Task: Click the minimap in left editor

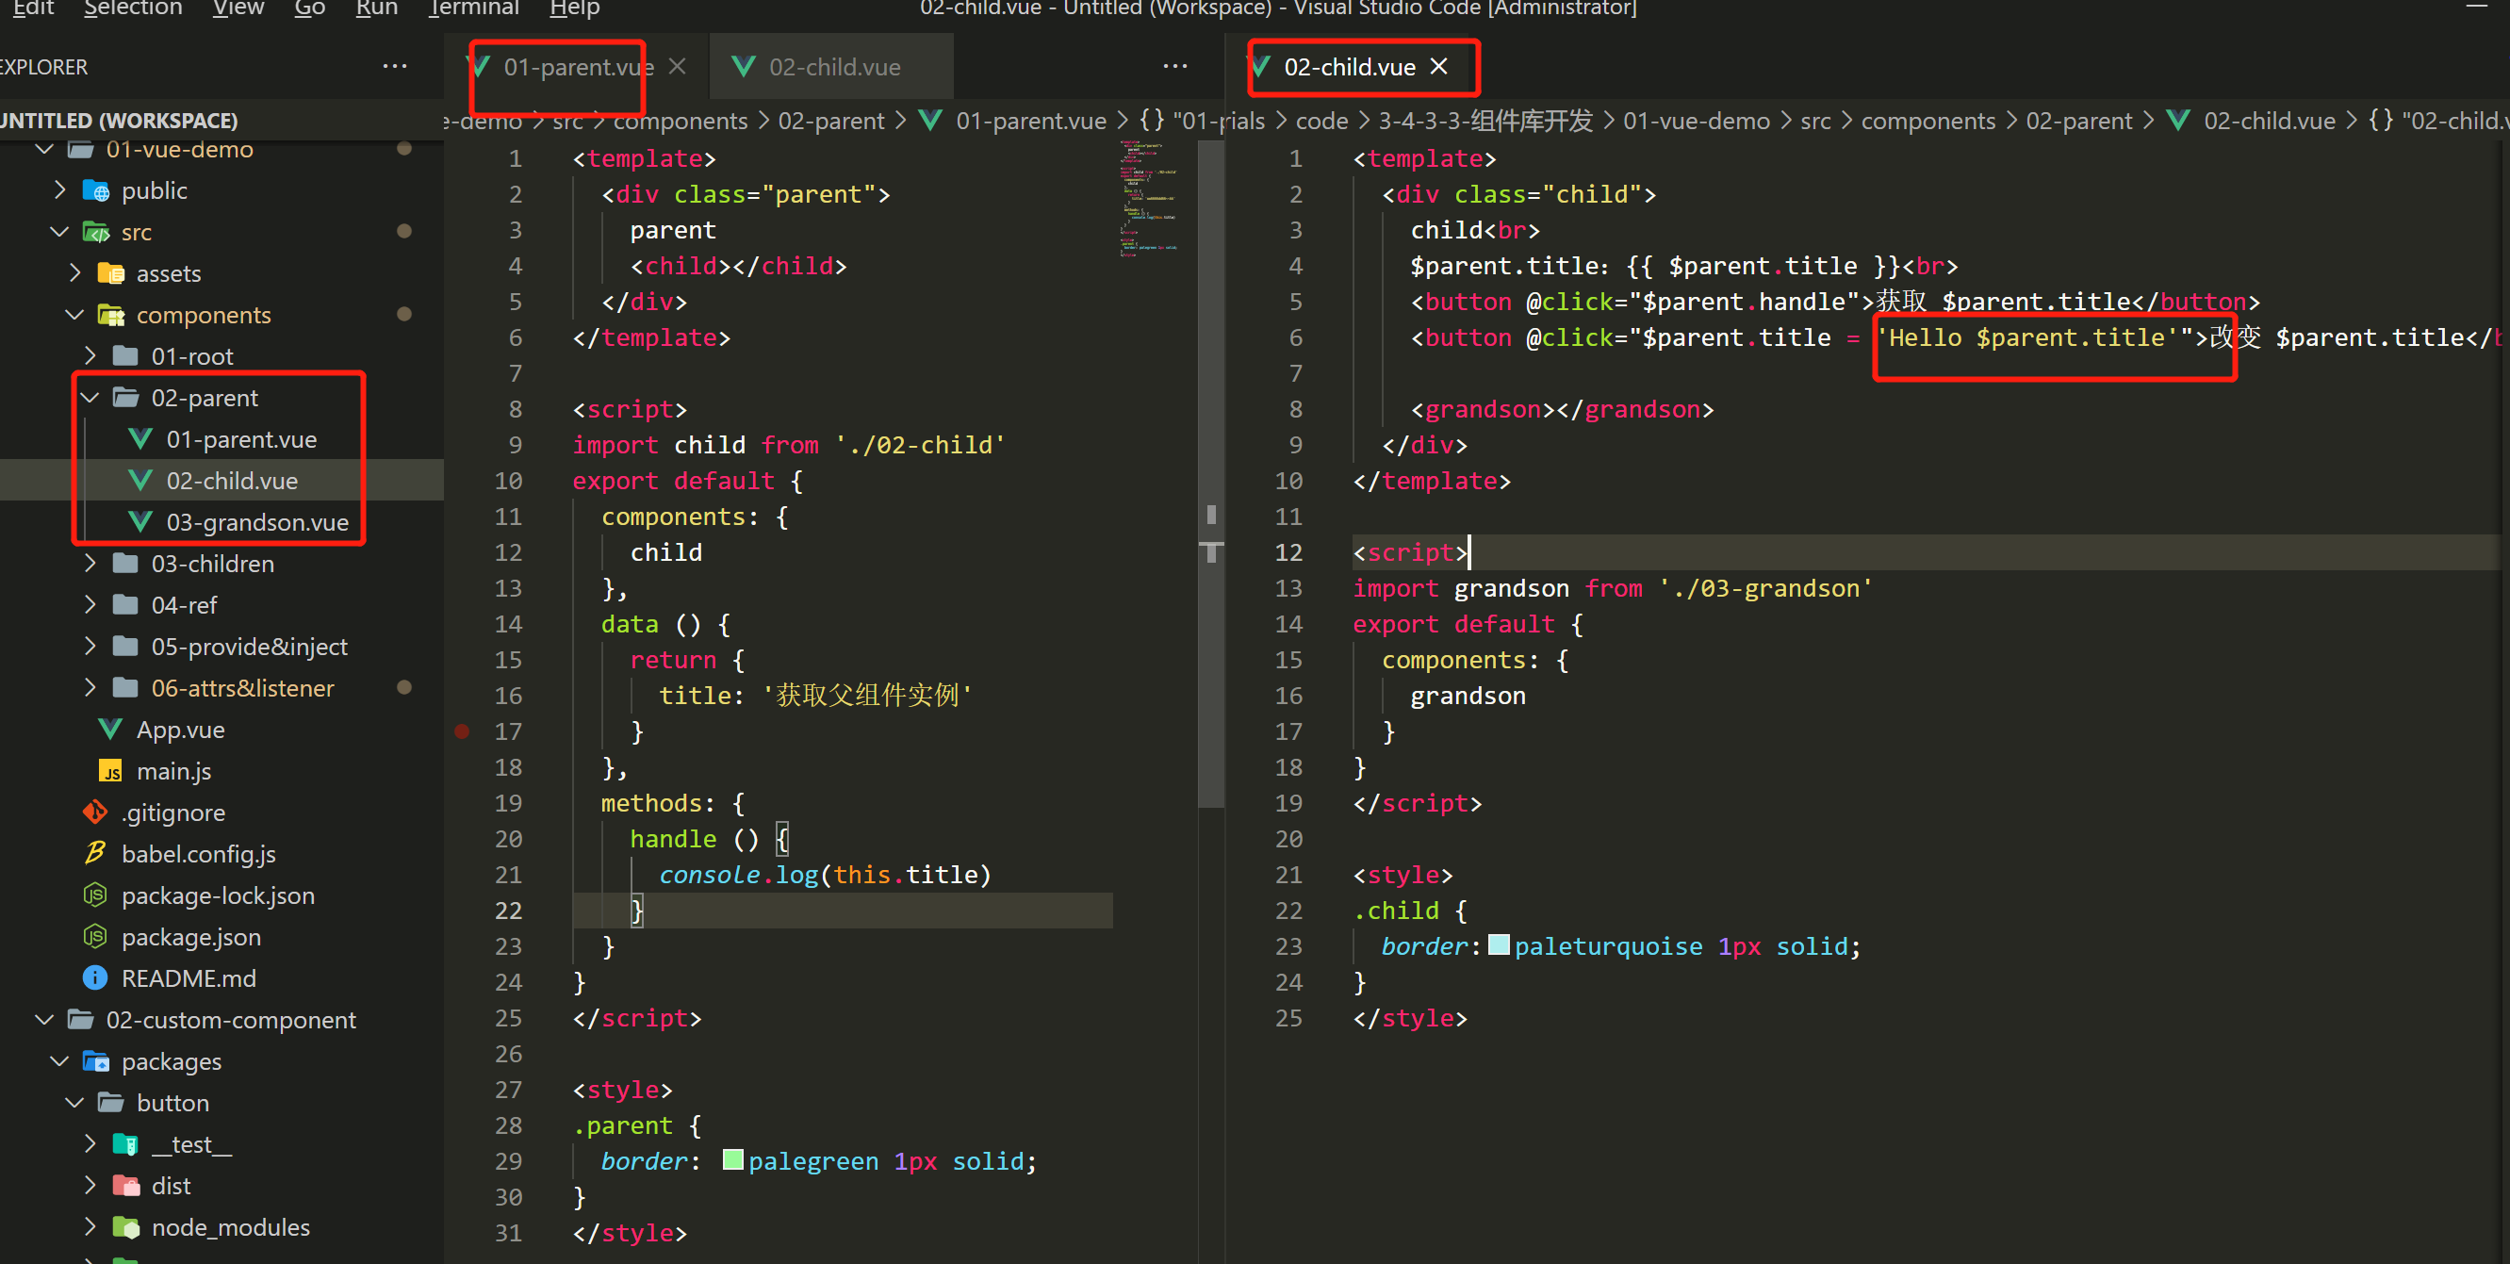Action: pos(1148,200)
